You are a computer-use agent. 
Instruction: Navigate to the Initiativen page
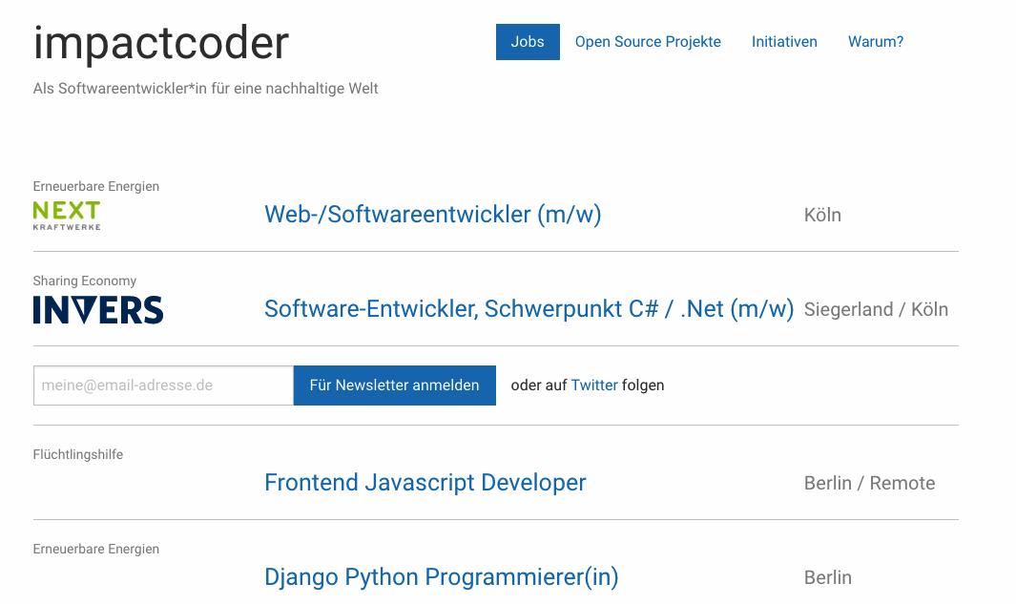(x=784, y=42)
